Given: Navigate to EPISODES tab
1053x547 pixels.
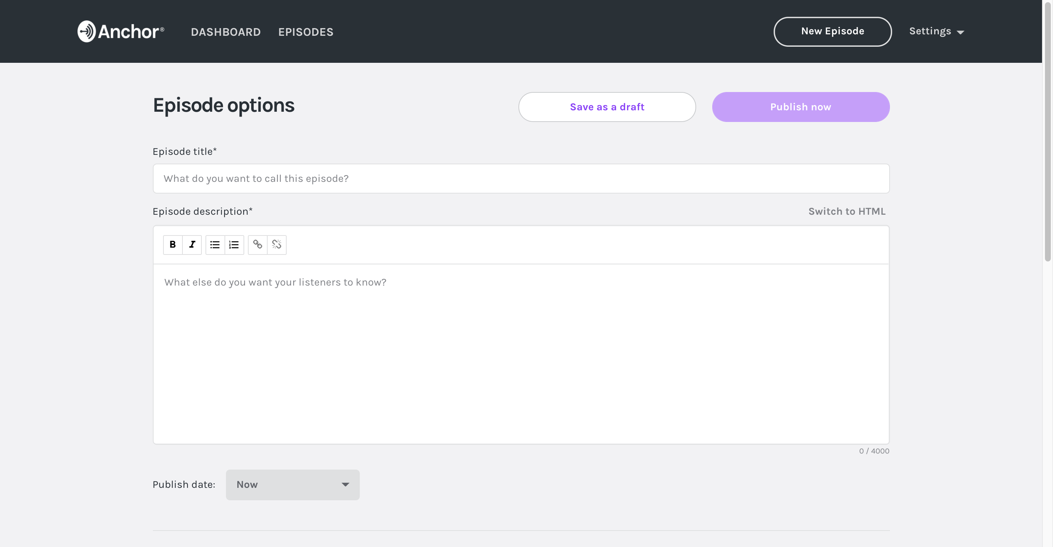Looking at the screenshot, I should (305, 31).
